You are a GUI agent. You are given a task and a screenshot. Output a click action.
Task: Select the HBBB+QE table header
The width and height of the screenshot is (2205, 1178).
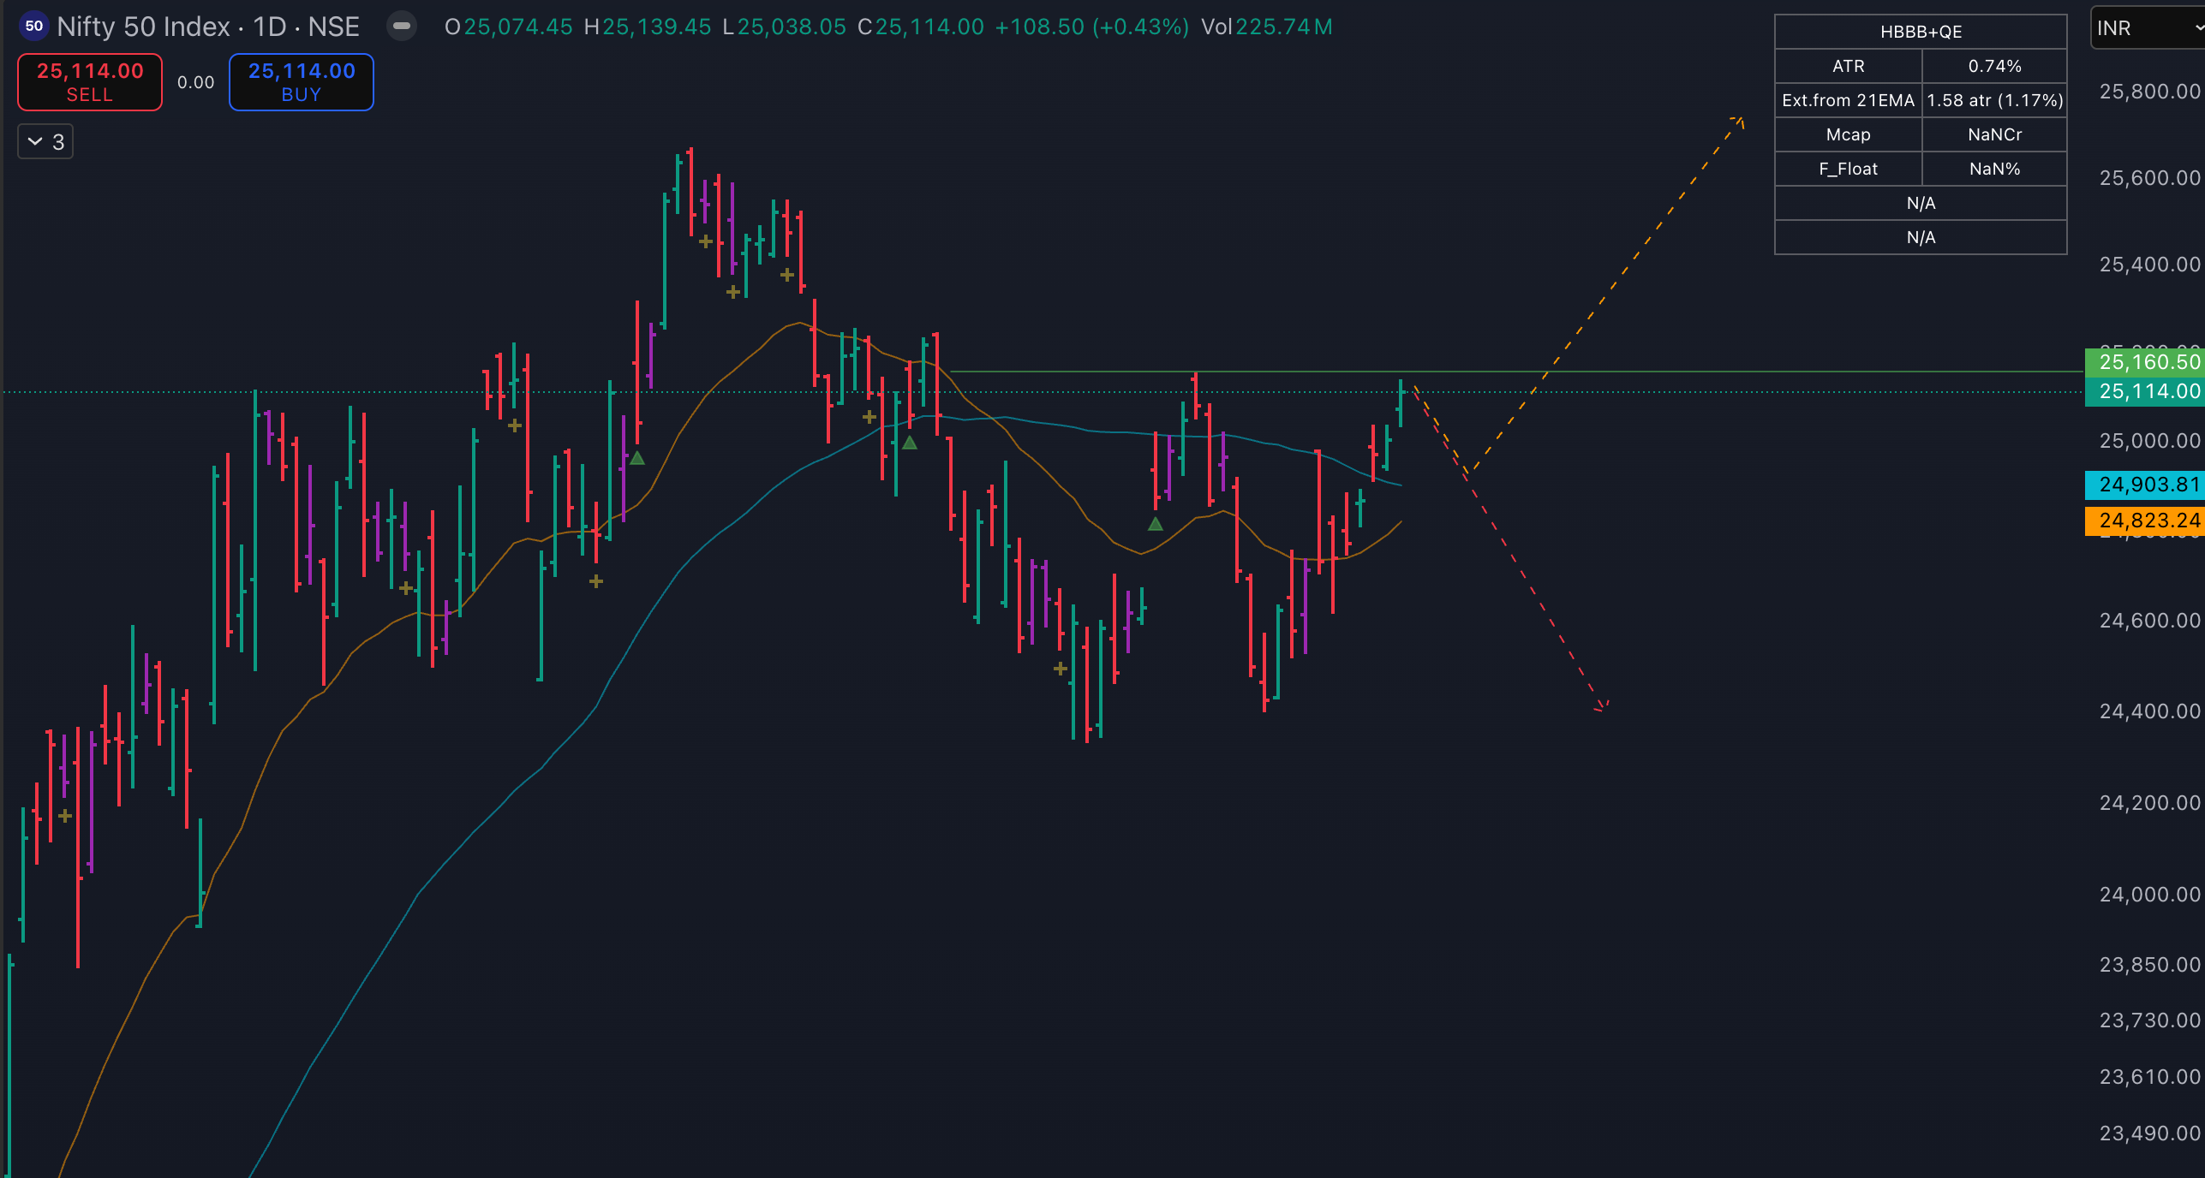point(1920,32)
